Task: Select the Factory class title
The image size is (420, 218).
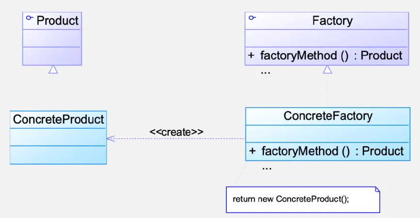Action: (332, 21)
